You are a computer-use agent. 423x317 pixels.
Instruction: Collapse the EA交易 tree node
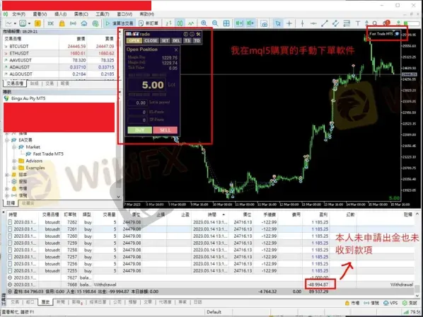7,140
